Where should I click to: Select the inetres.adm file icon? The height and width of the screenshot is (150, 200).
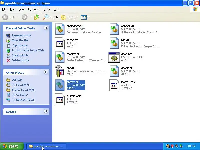point(114,85)
